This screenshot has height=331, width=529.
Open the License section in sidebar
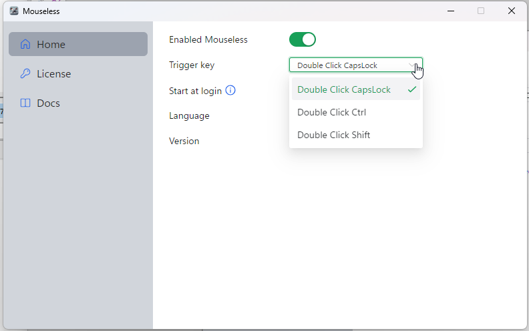(x=78, y=73)
